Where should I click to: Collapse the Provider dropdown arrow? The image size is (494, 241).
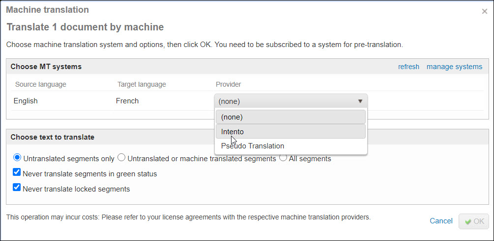[360, 101]
